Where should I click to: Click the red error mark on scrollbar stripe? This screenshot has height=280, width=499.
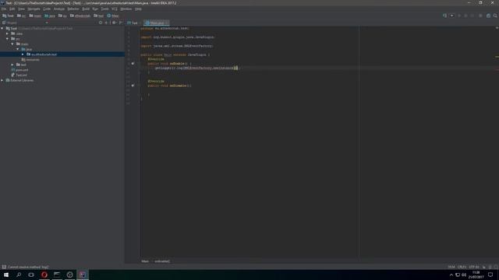pos(497,69)
